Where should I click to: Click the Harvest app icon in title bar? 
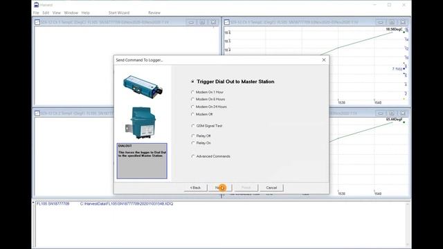click(x=36, y=5)
